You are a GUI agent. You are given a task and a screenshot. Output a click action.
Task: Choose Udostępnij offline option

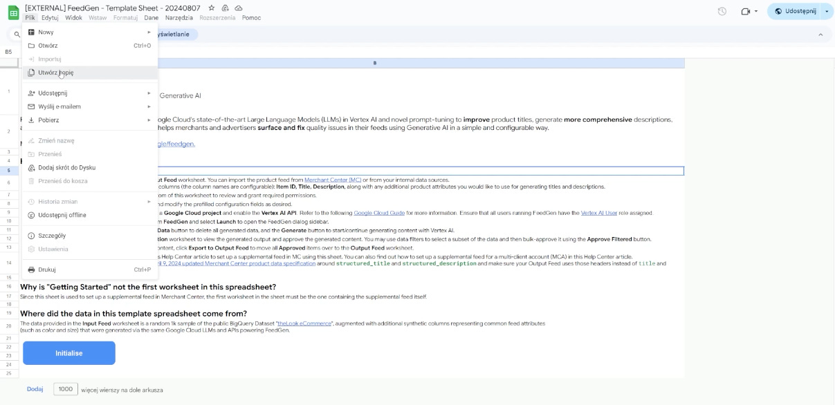click(x=90, y=215)
